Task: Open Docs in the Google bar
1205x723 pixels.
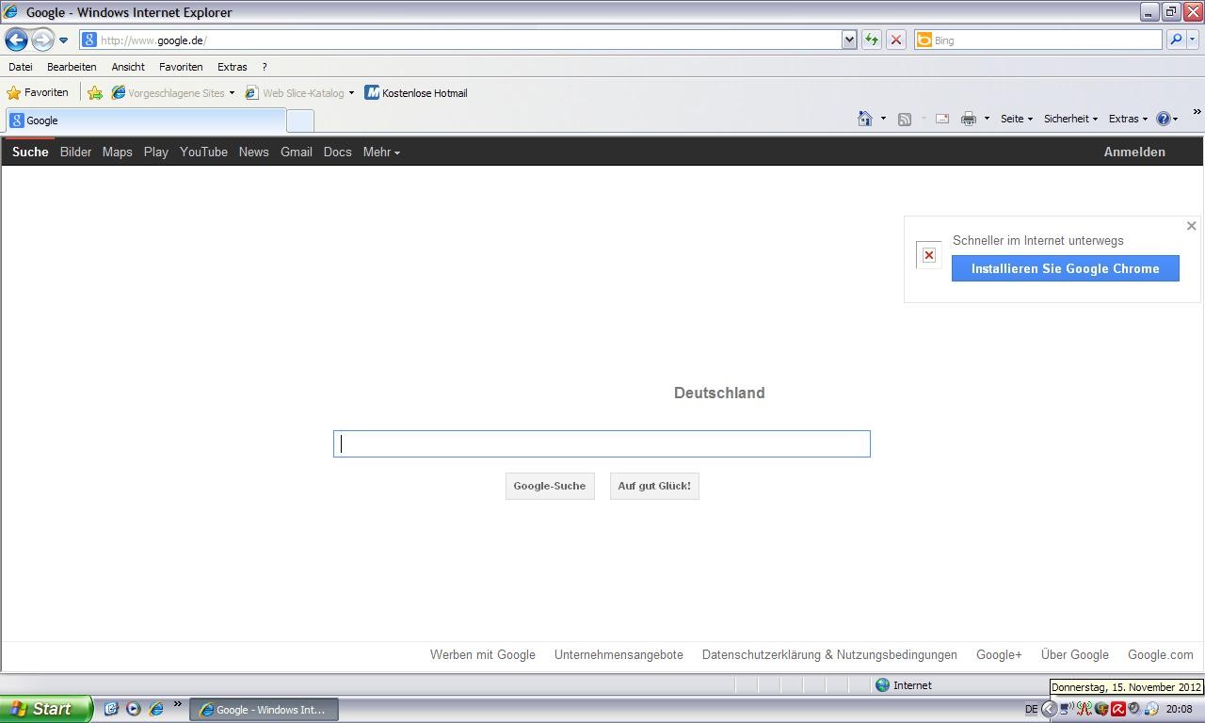Action: (x=337, y=152)
